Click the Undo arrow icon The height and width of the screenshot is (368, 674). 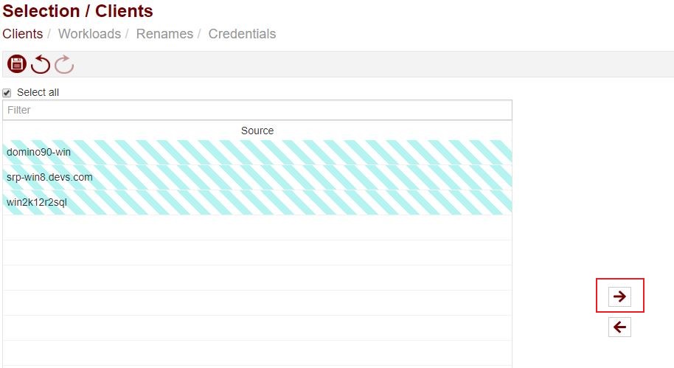tap(41, 64)
